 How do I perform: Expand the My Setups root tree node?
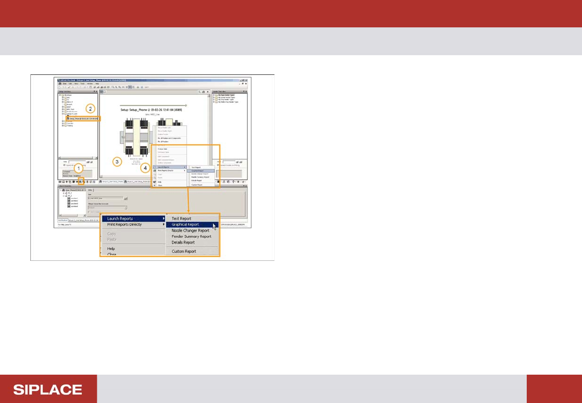point(60,95)
